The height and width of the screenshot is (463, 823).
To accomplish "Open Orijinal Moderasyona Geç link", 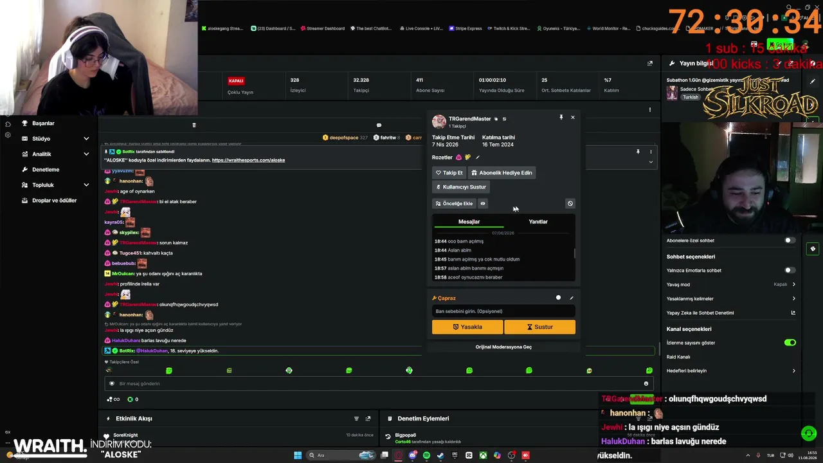I will [503, 347].
